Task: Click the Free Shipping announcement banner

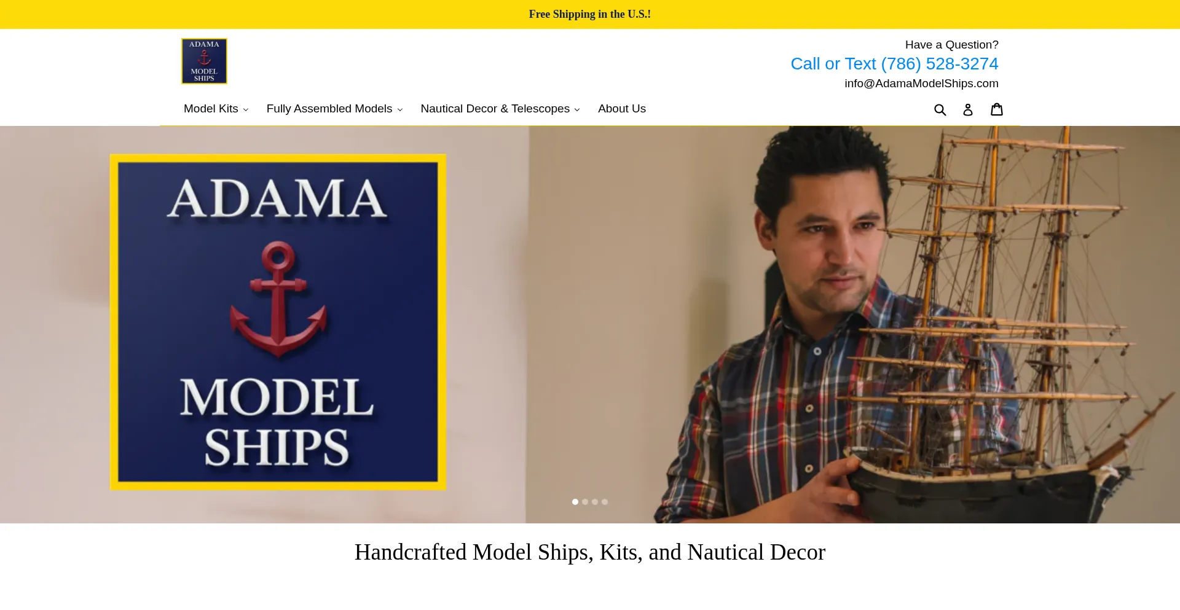Action: (590, 14)
